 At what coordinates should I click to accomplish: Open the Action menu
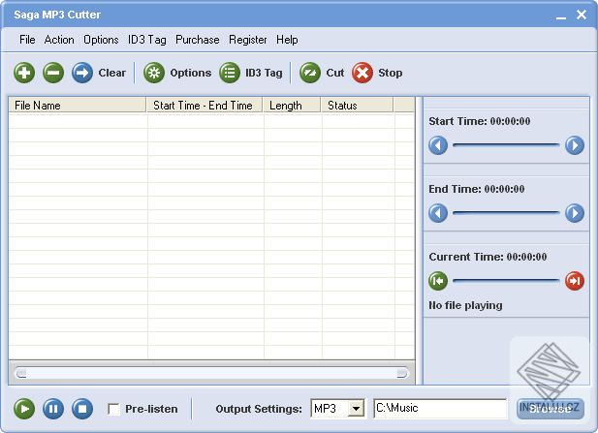click(59, 40)
